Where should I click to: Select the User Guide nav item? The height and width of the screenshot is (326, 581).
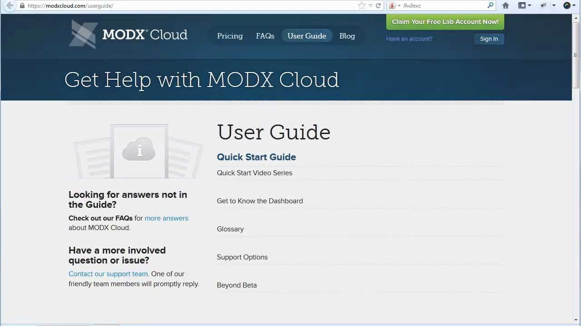click(307, 36)
